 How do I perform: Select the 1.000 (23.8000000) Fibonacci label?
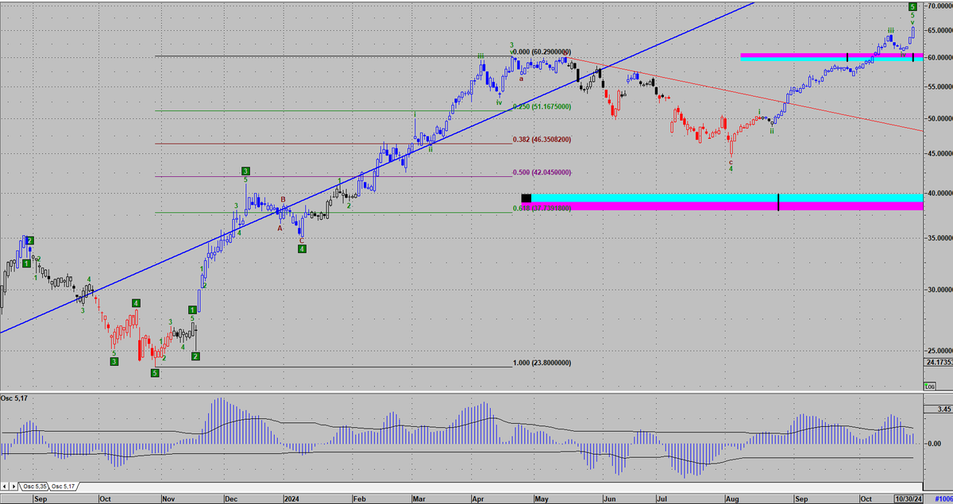pos(541,363)
